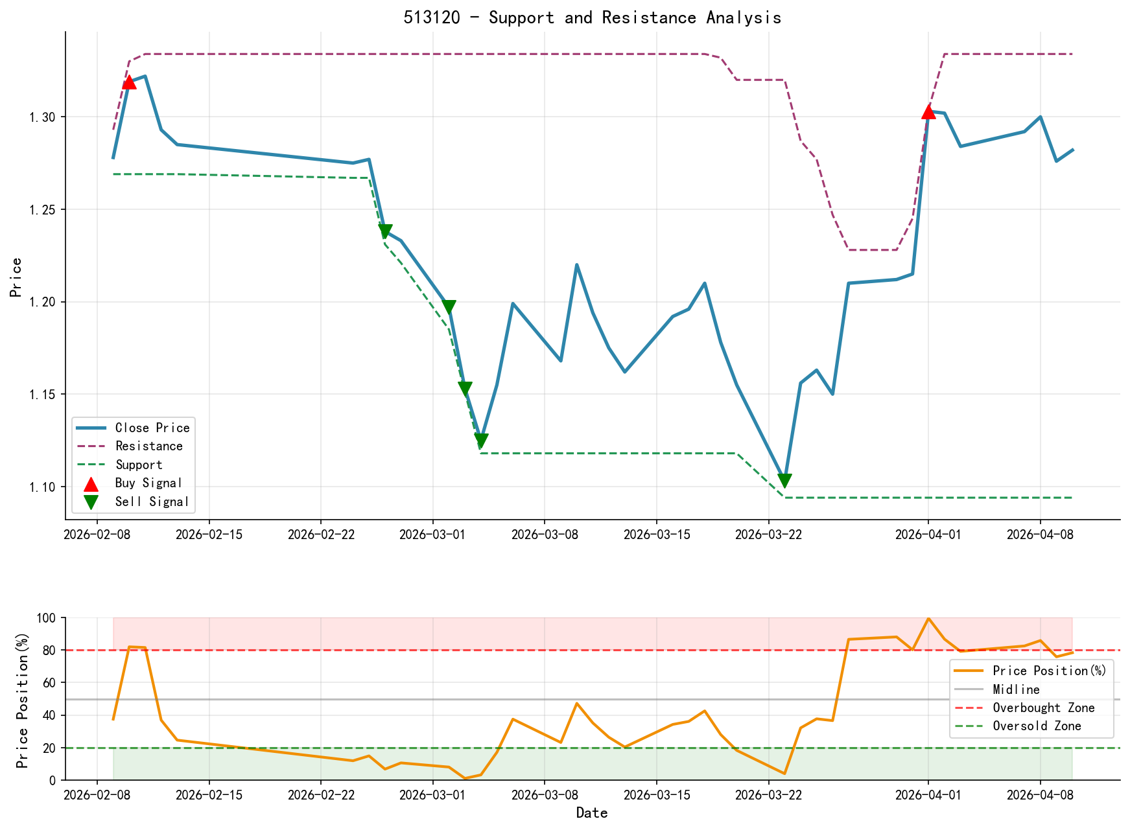Click price chart's 2026-02-22 date tick
1130x830 pixels.
[x=321, y=535]
